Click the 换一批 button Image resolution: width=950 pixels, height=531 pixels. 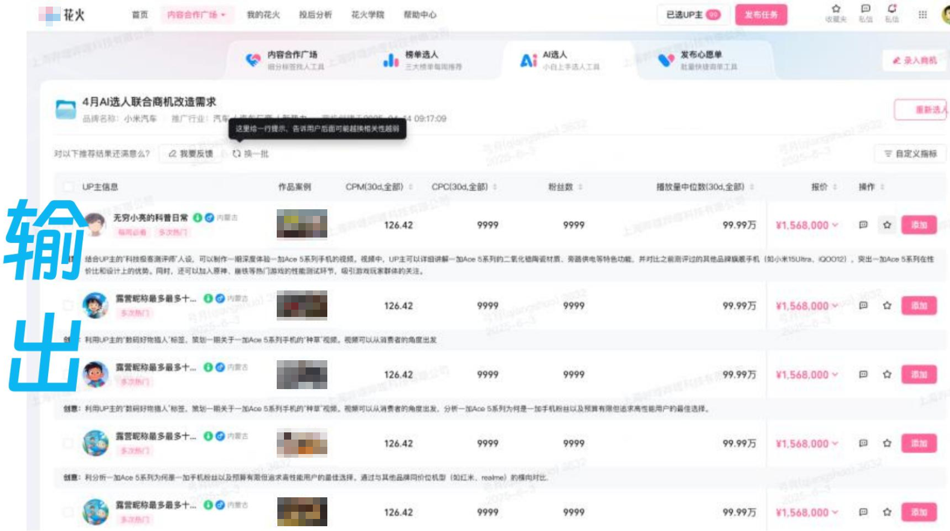251,154
